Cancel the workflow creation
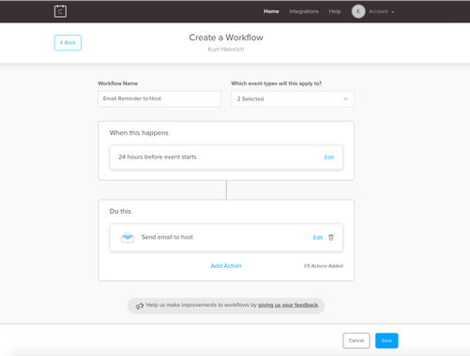Screen dimensions: 470x356 click(356, 340)
